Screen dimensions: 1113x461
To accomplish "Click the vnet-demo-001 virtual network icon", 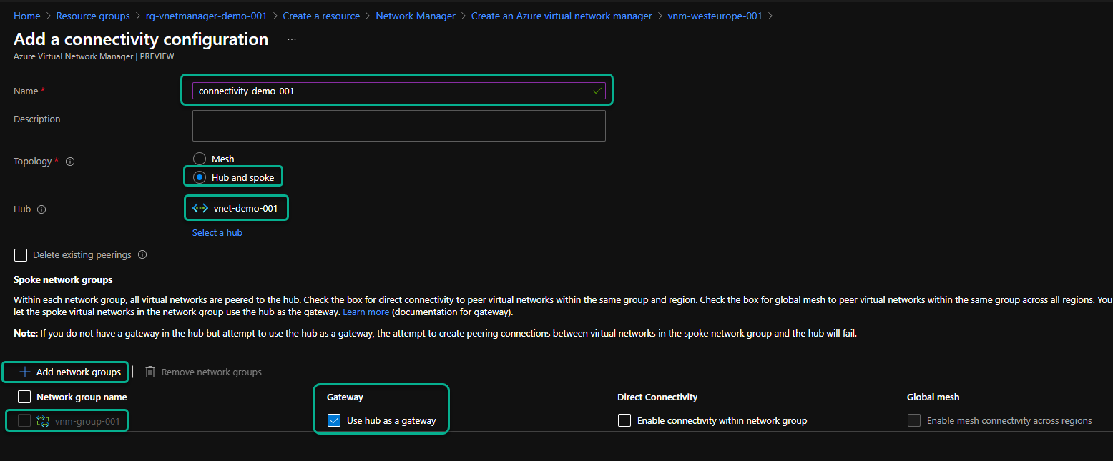I will 200,208.
